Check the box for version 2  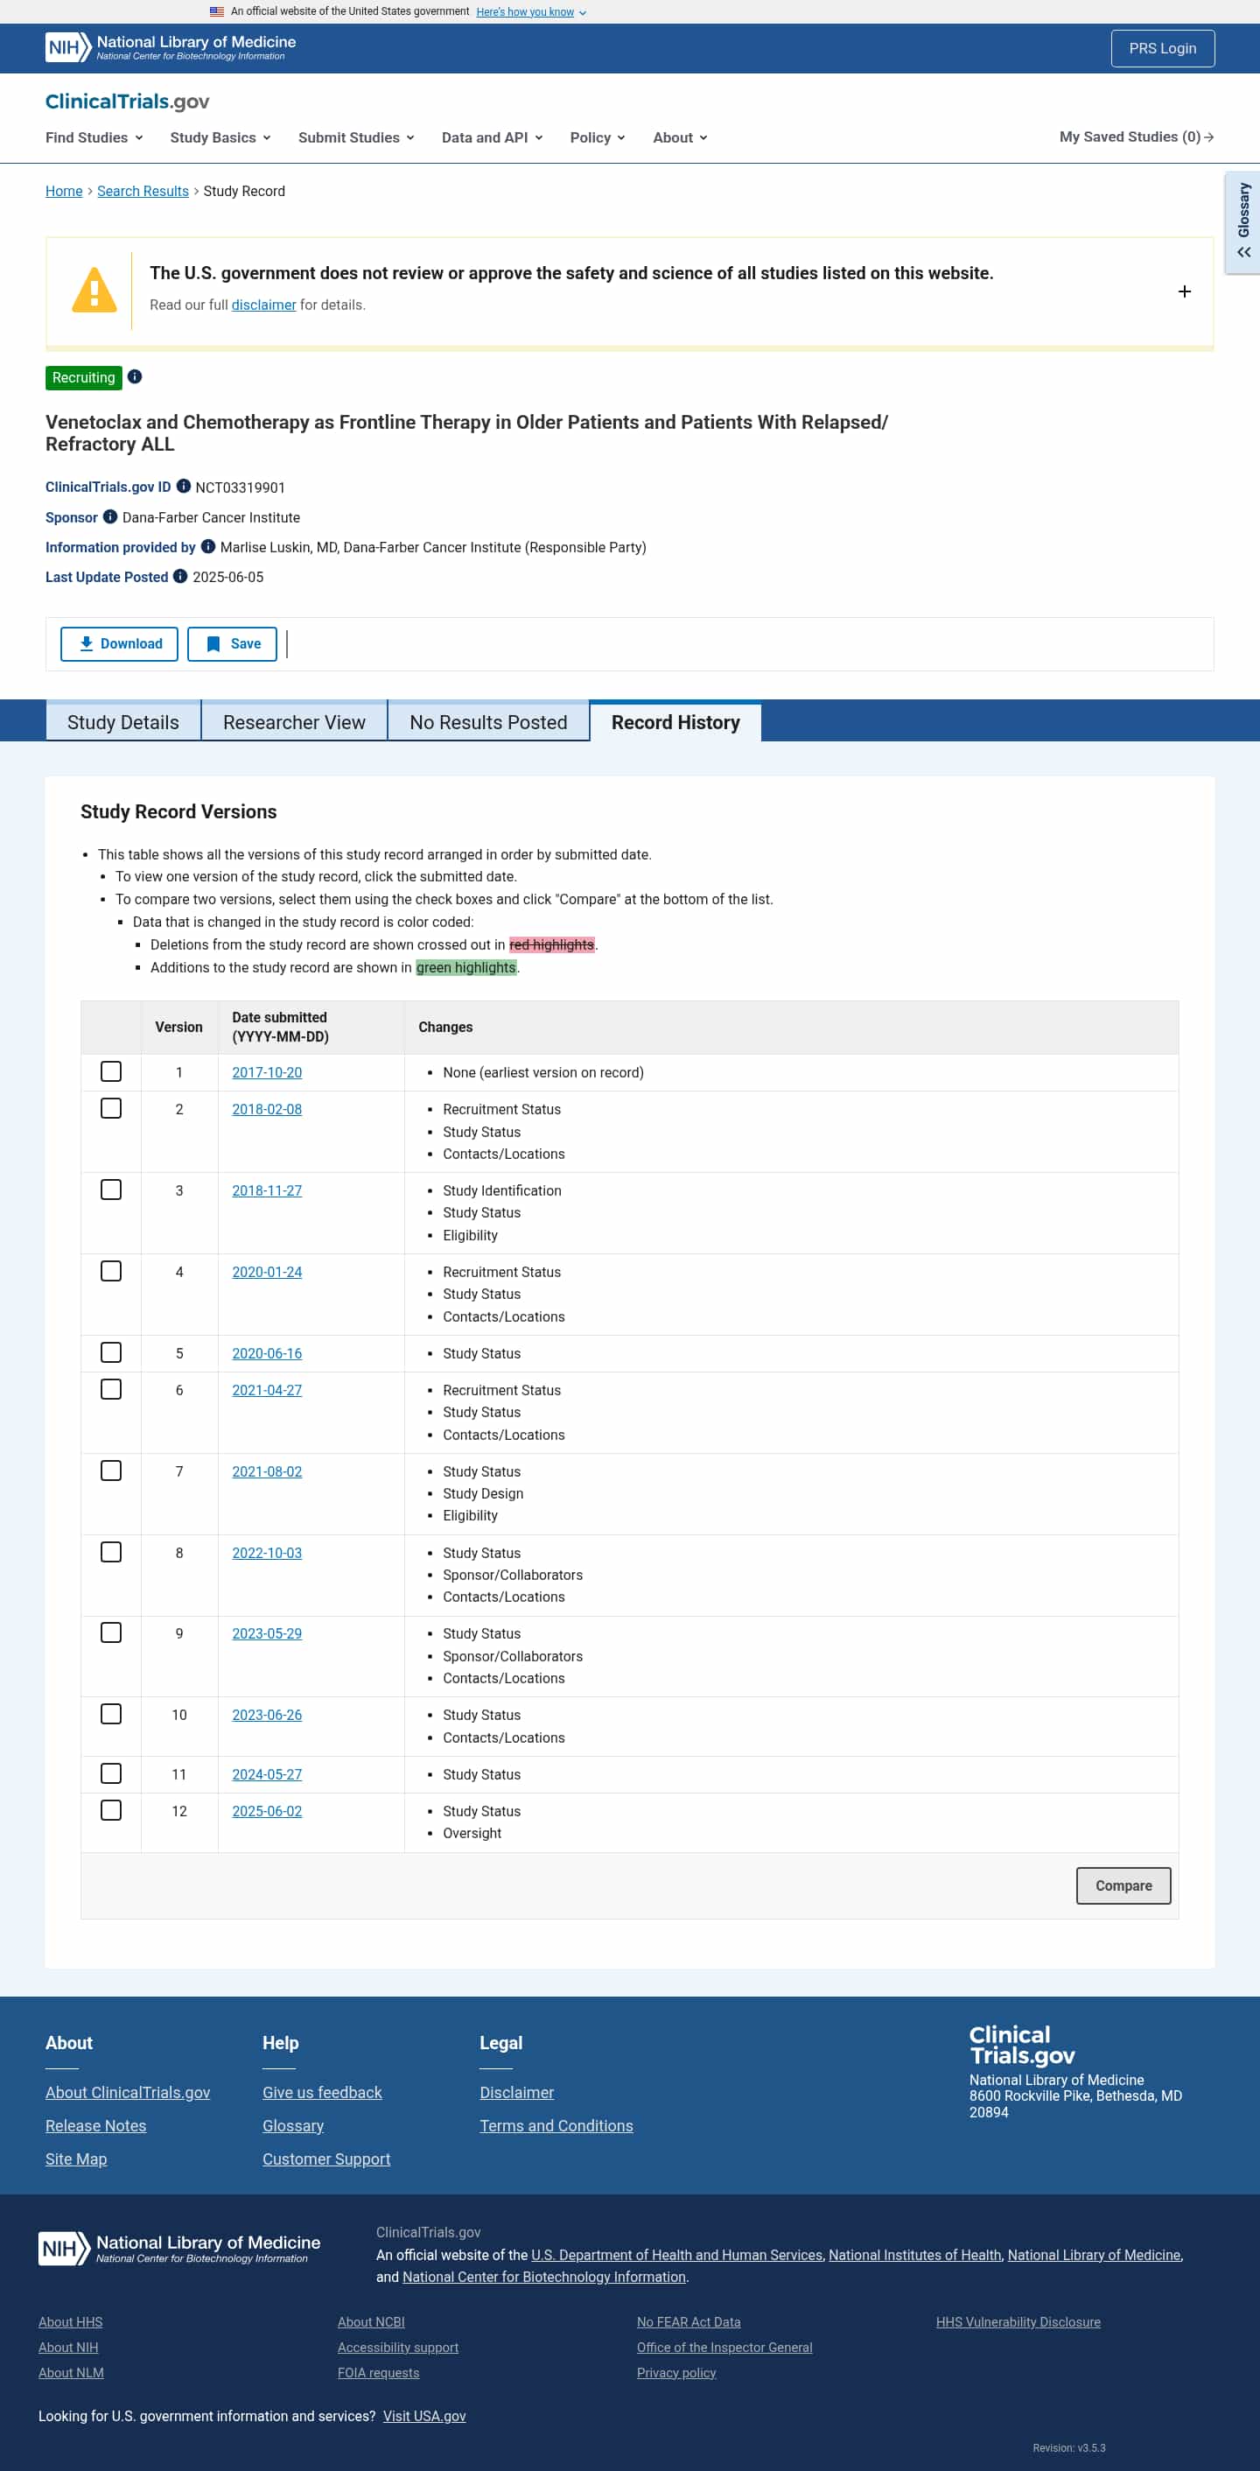(111, 1108)
